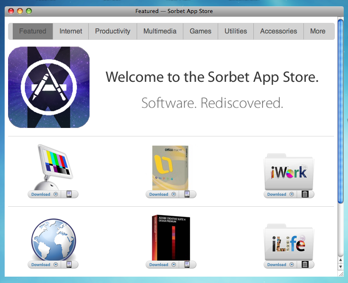Download Adobe Creative Suite 4
Image resolution: width=348 pixels, height=283 pixels.
(x=159, y=264)
